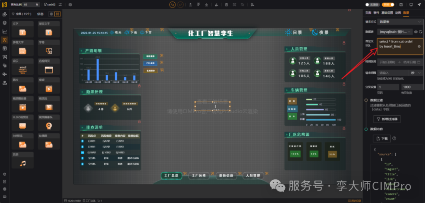The height and width of the screenshot is (203, 425).
Task: Open the airplane icon in left sidebar
Action: 5,74
